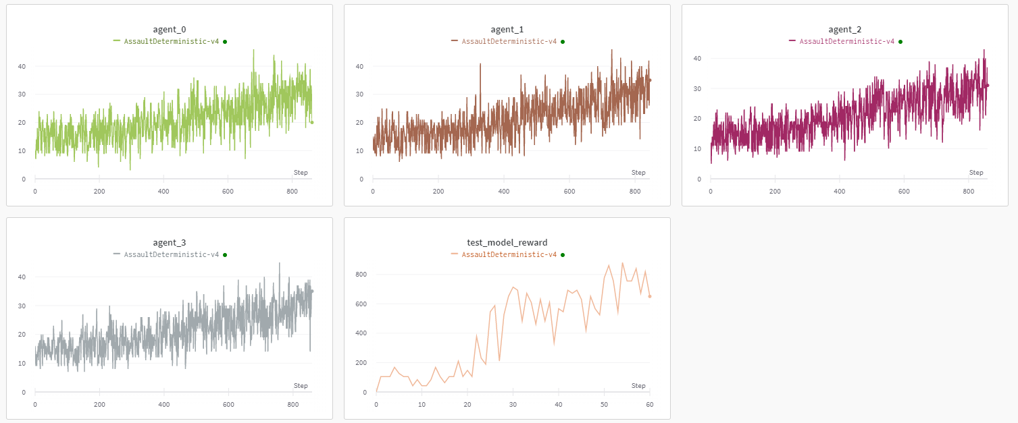This screenshot has height=423, width=1018.
Task: Click the agent_3 chart title
Action: tap(170, 243)
